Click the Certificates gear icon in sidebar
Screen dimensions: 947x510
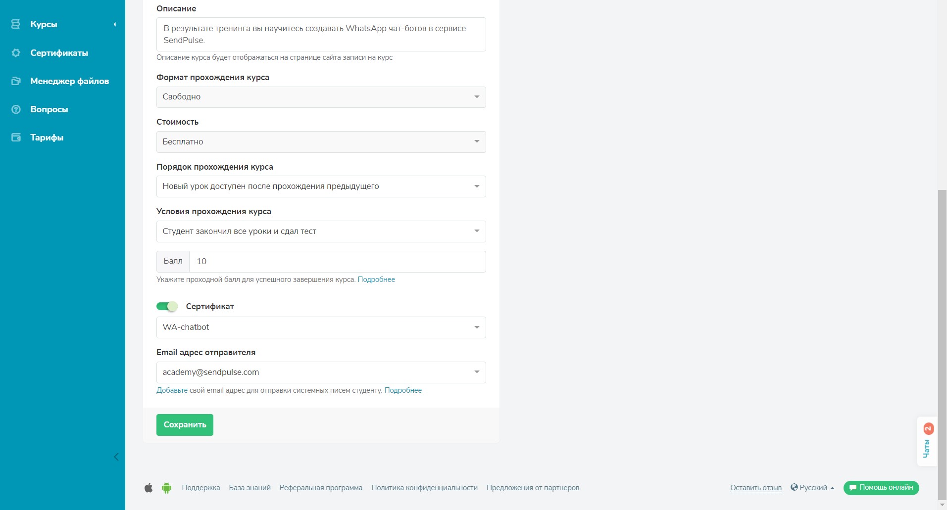pyautogui.click(x=16, y=53)
